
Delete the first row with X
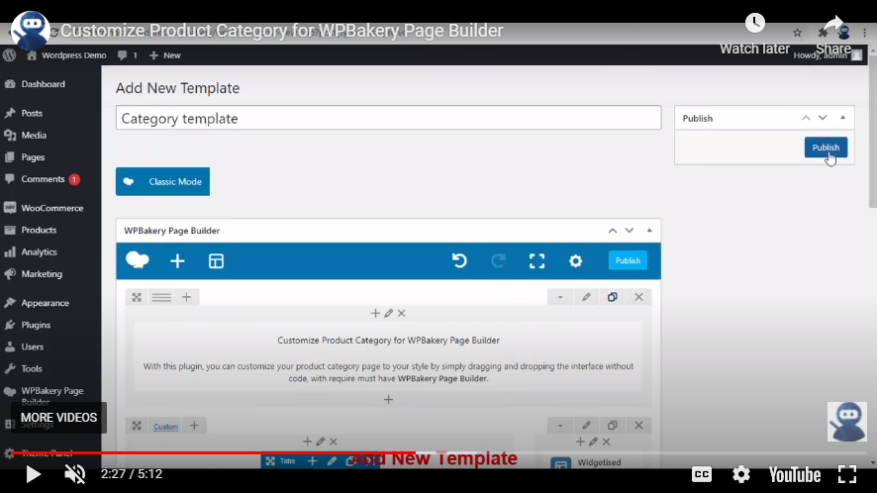pos(638,297)
